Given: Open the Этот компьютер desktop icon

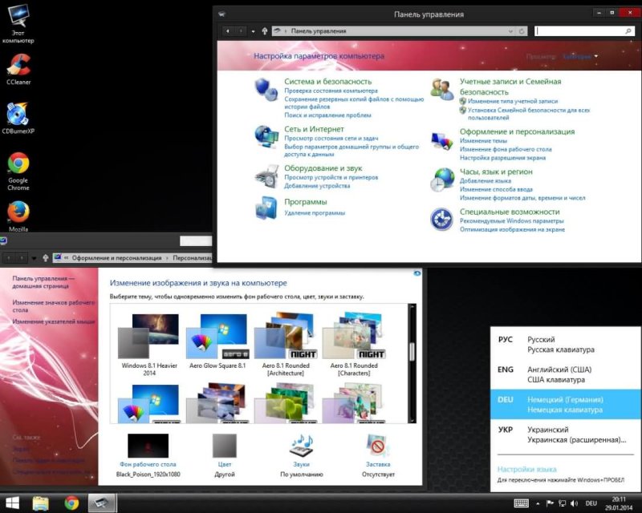Looking at the screenshot, I should [18, 22].
